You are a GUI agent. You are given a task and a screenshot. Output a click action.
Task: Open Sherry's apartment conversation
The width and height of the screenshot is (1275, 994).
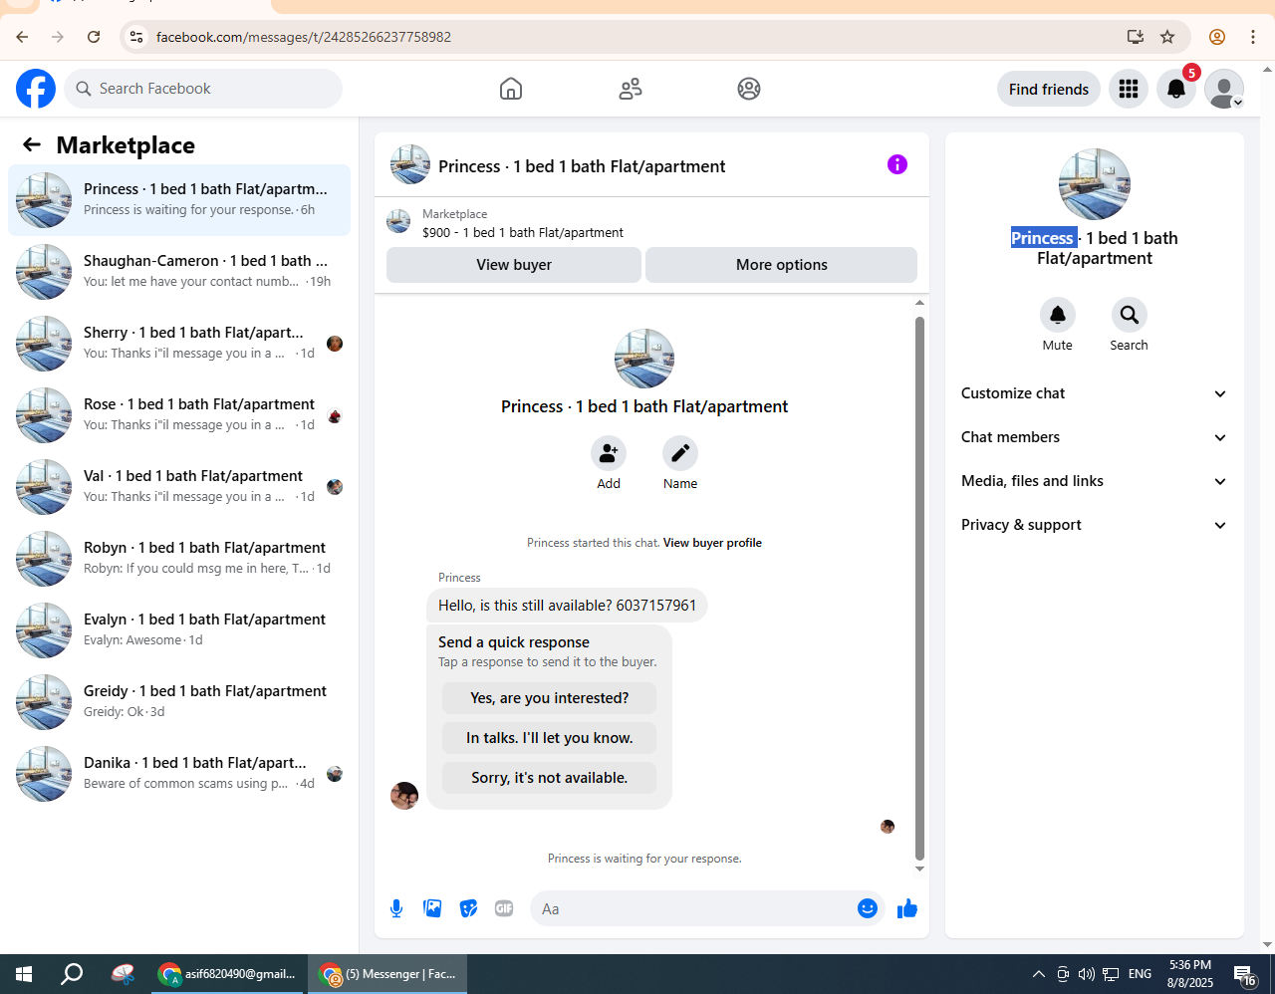coord(179,344)
